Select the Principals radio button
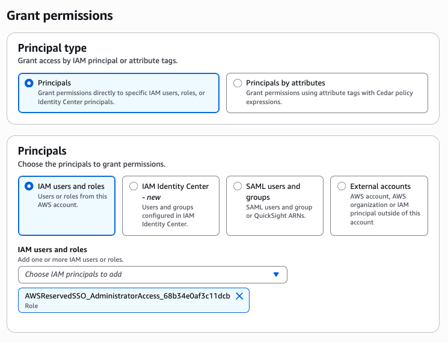The width and height of the screenshot is (448, 343). coord(29,84)
